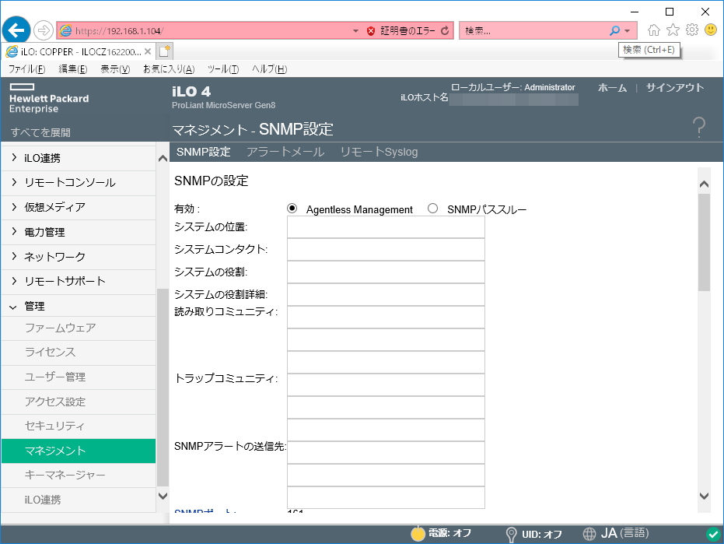The image size is (724, 544).
Task: Open Favorites star icon
Action: click(673, 30)
